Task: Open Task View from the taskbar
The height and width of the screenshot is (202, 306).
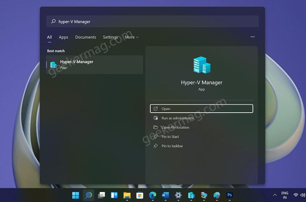Action: (x=101, y=195)
